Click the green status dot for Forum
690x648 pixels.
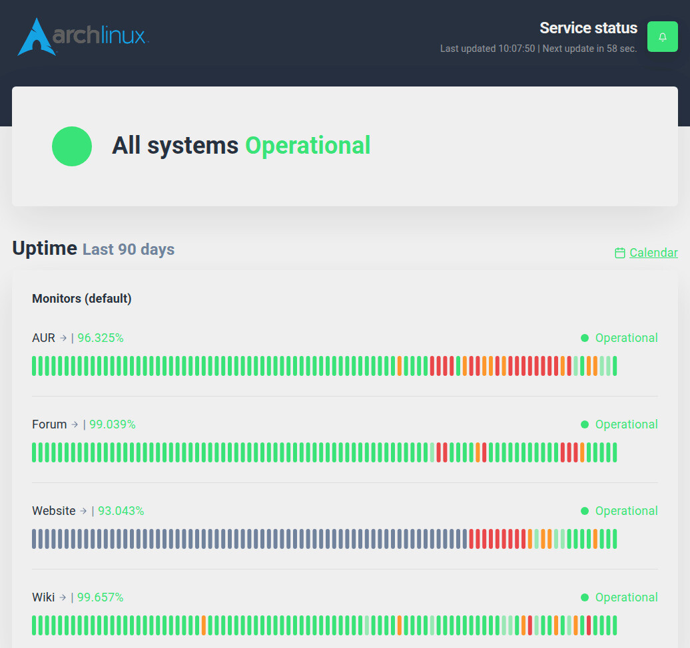[x=585, y=424]
